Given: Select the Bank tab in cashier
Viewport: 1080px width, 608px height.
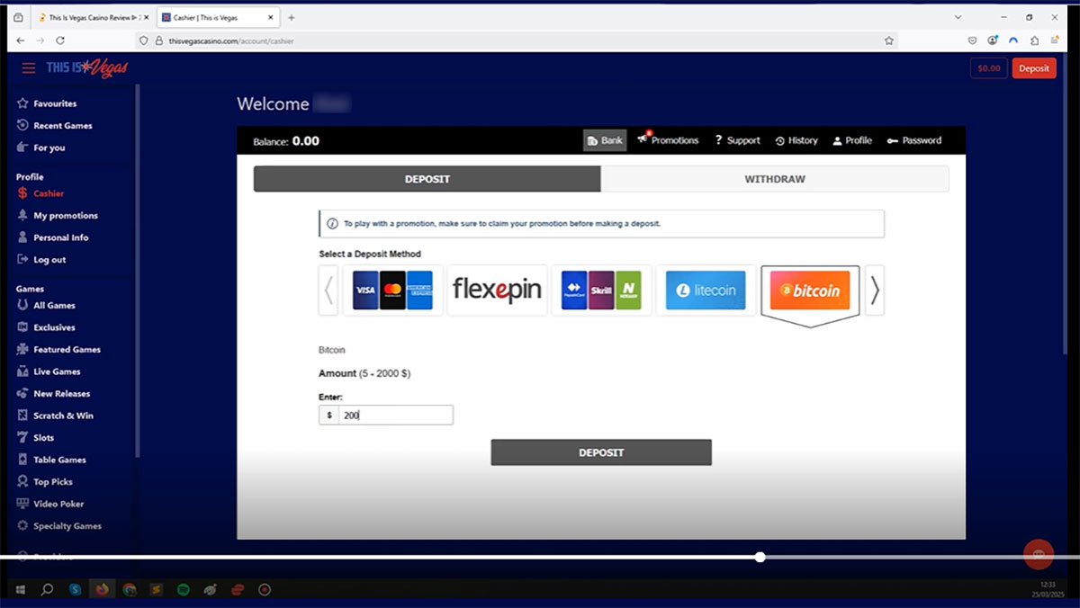Looking at the screenshot, I should tap(605, 140).
